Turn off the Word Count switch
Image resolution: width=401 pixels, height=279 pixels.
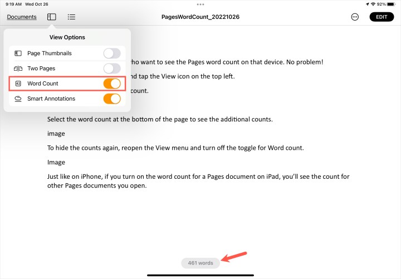(x=112, y=84)
